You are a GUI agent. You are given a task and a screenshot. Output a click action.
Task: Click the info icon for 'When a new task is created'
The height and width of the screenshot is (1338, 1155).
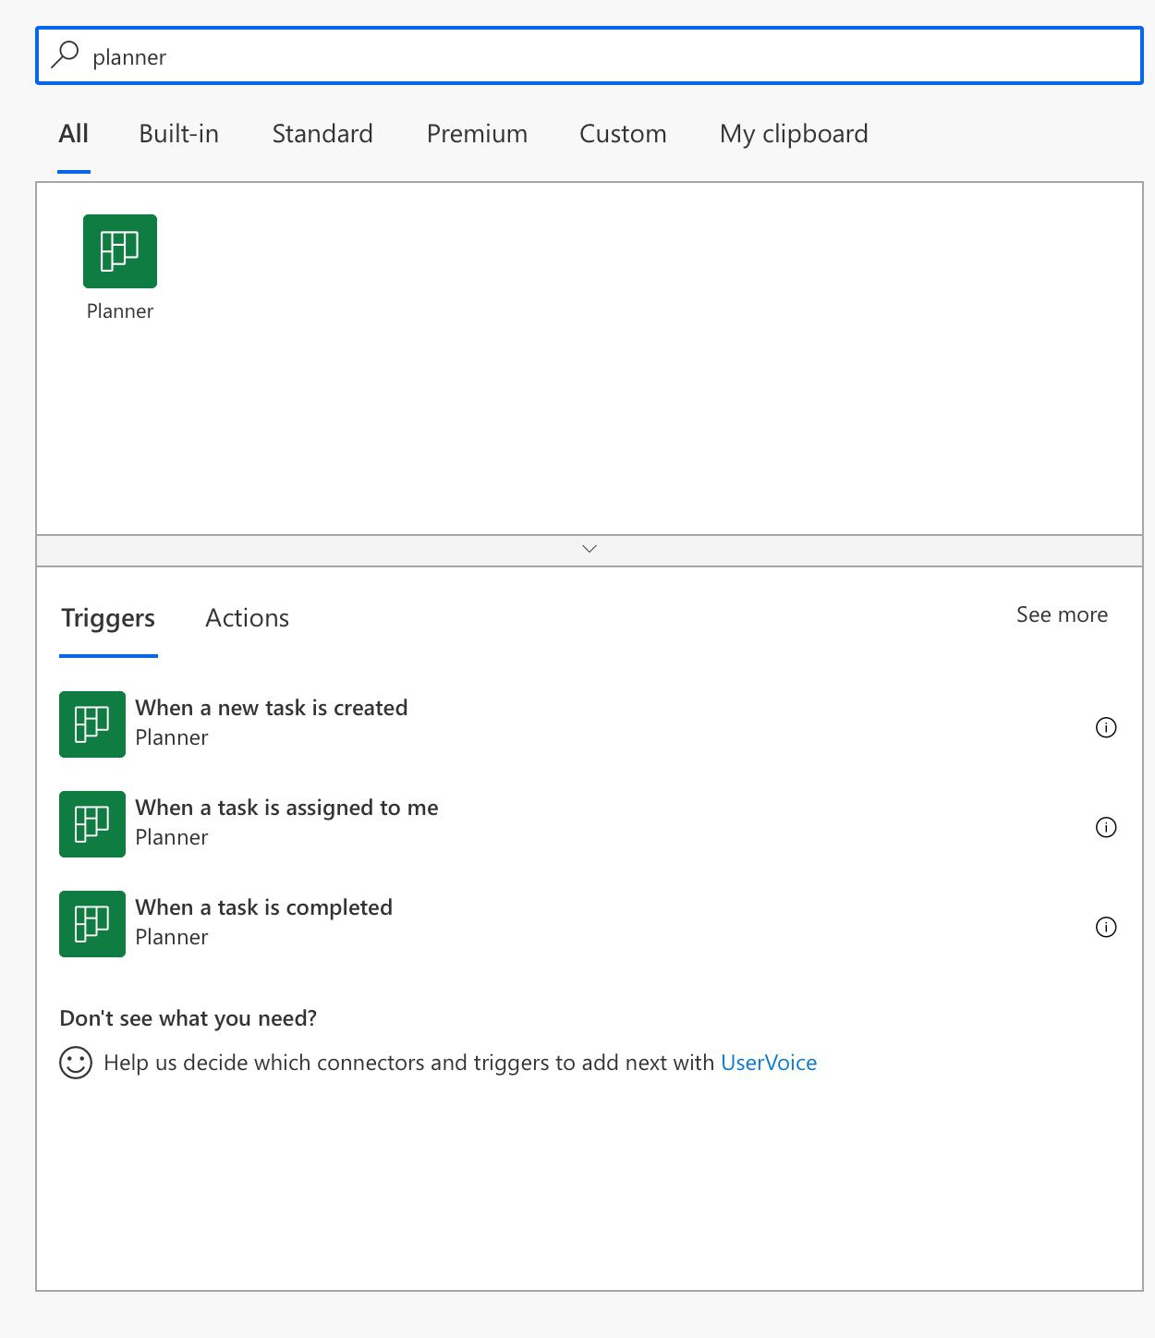[x=1106, y=727]
